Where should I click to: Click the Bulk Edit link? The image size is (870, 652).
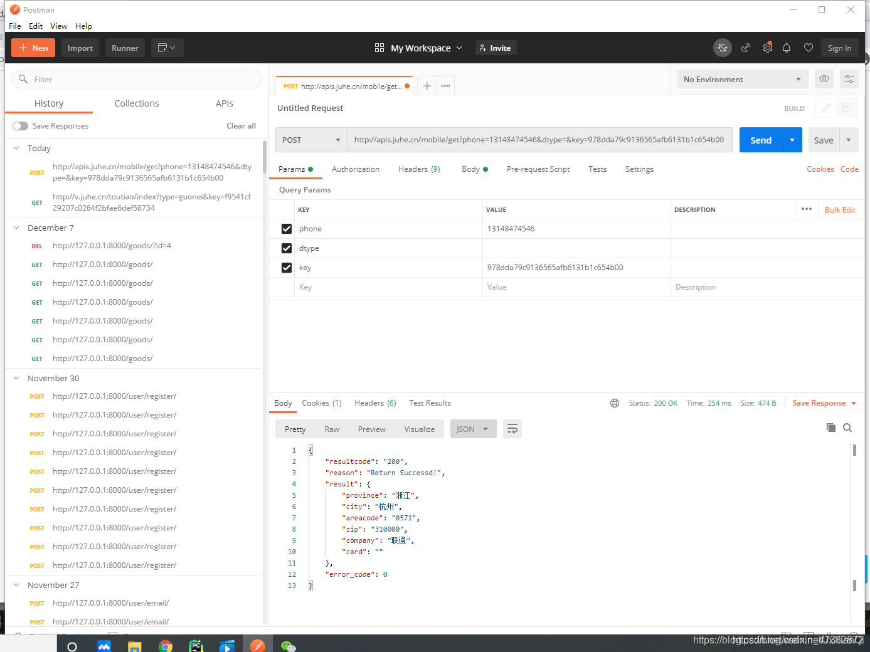click(840, 210)
